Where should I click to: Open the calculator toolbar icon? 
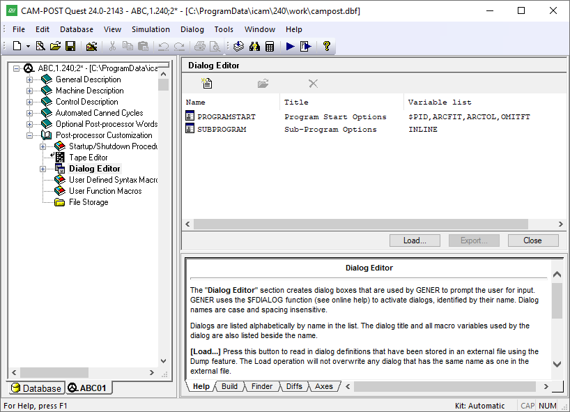pos(270,46)
